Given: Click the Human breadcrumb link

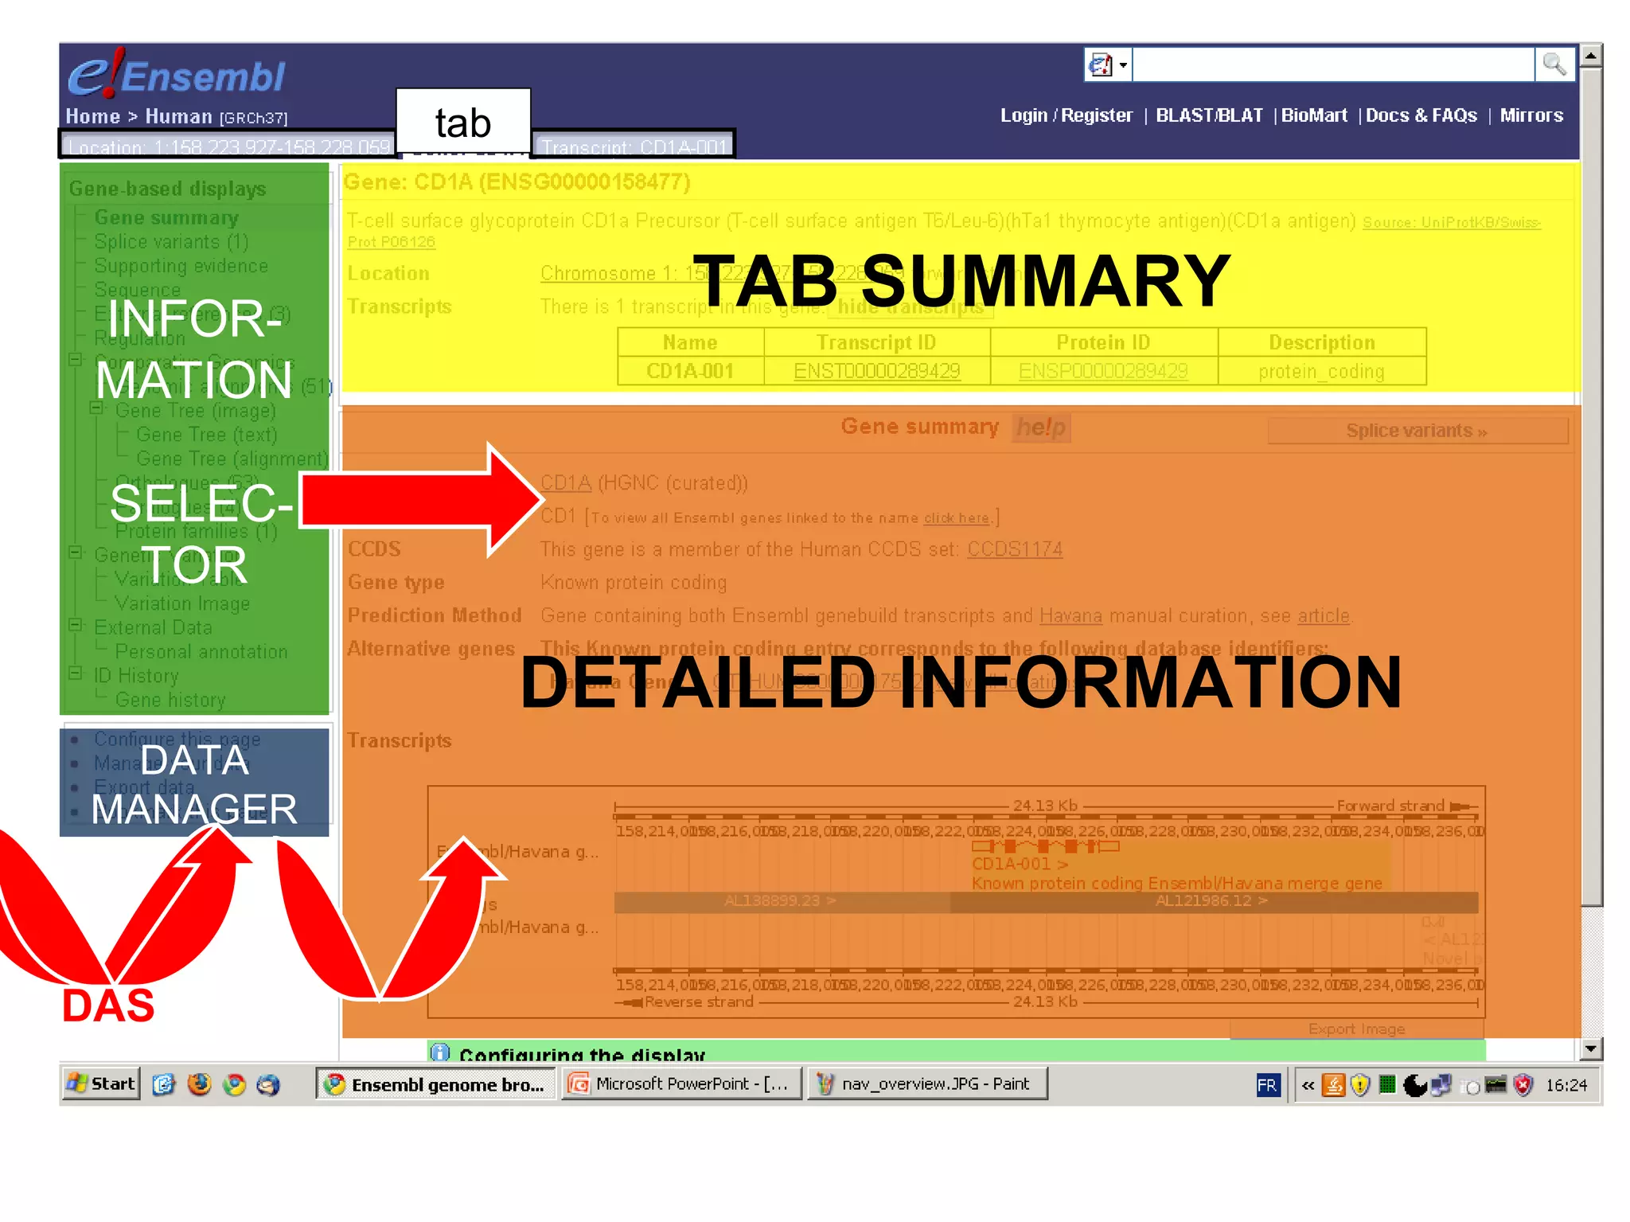Looking at the screenshot, I should [178, 116].
